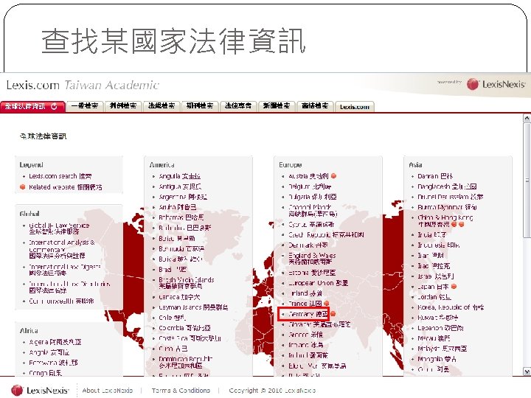This screenshot has width=531, height=398.
Task: Click the first red dot under China & Hong Kong
Action: [454, 224]
